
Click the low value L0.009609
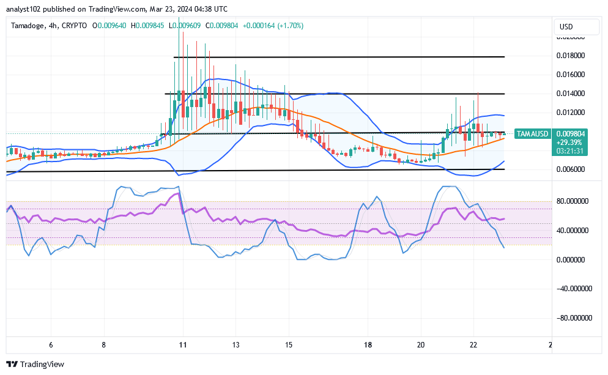(x=185, y=26)
